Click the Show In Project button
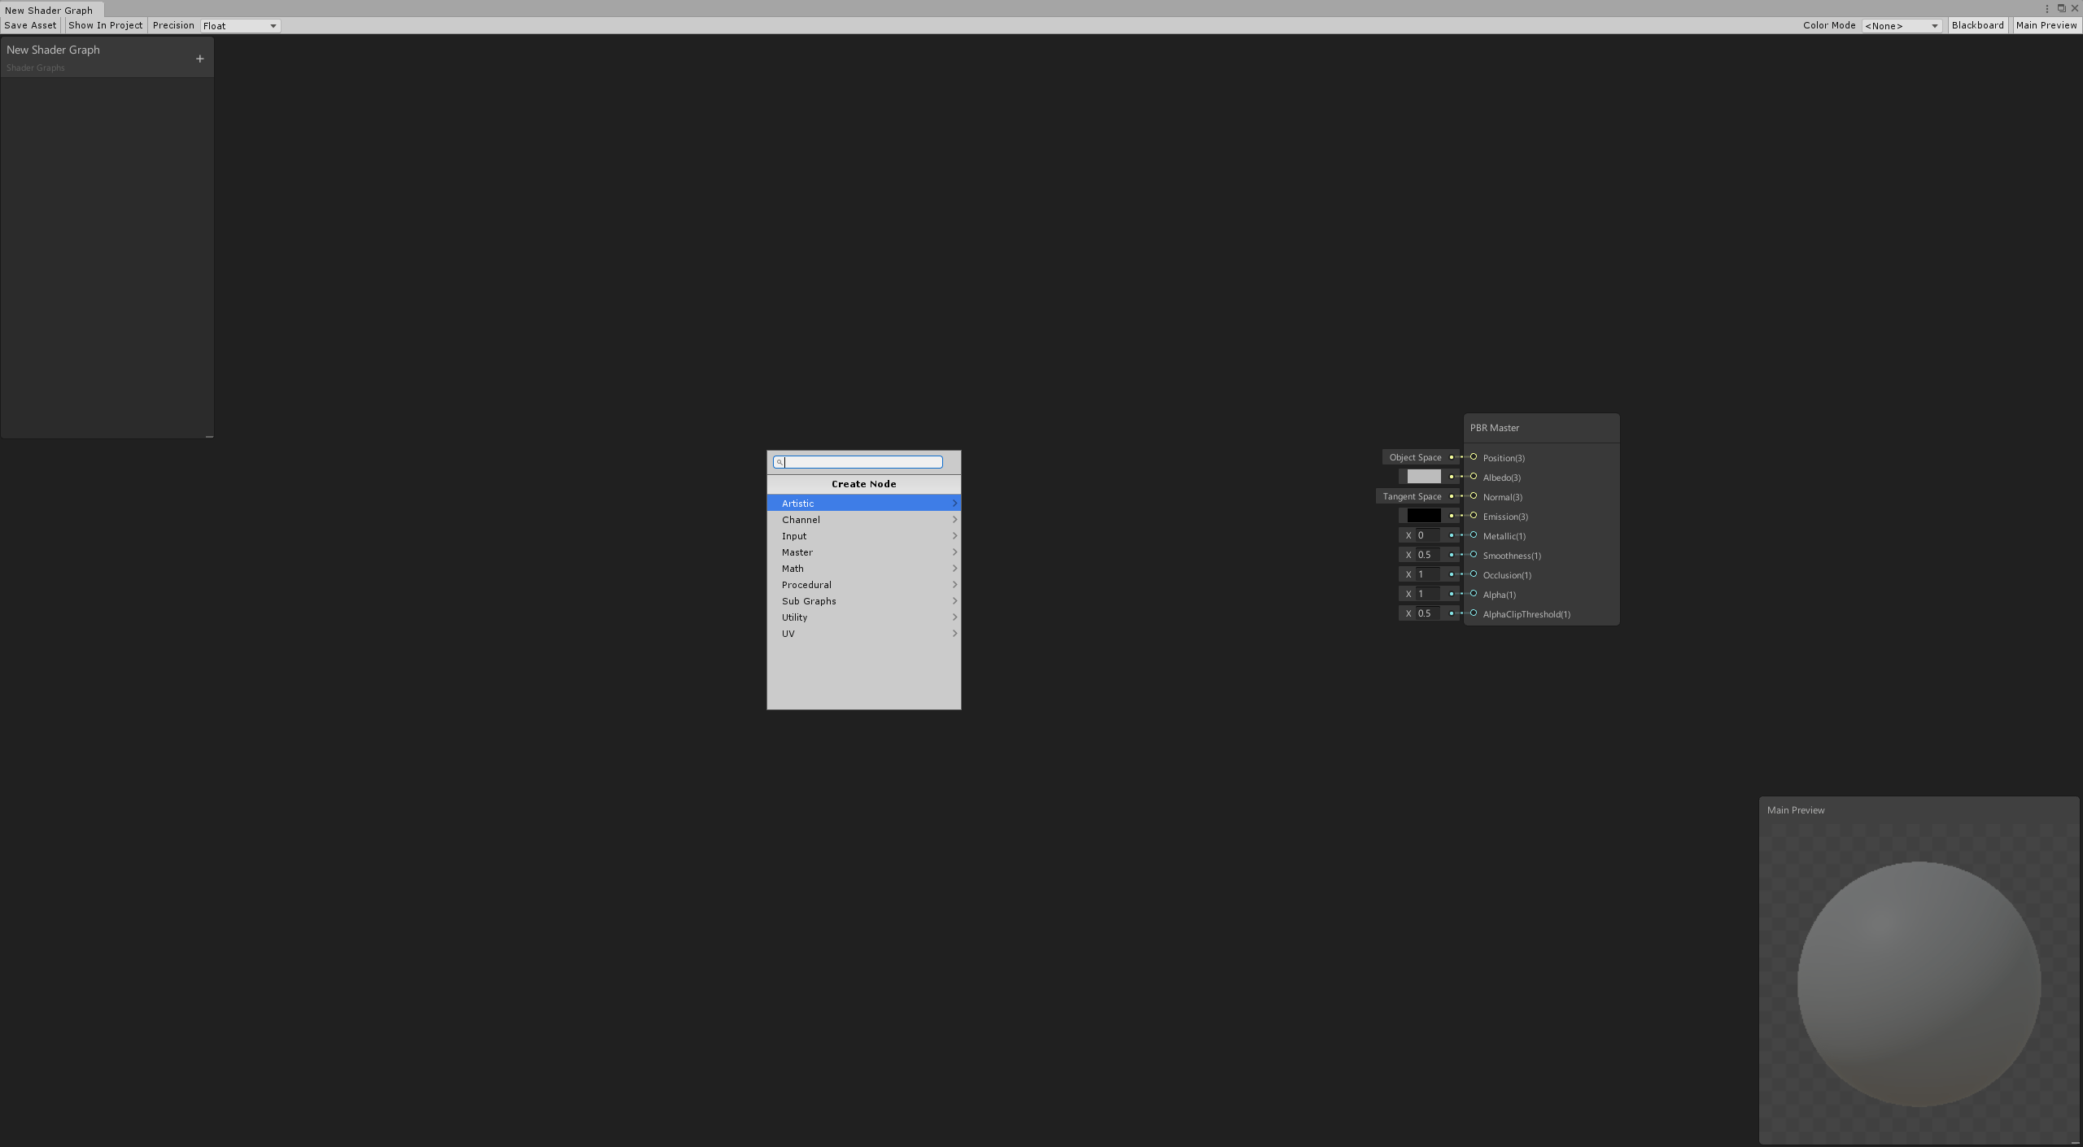The width and height of the screenshot is (2083, 1147). click(x=105, y=25)
